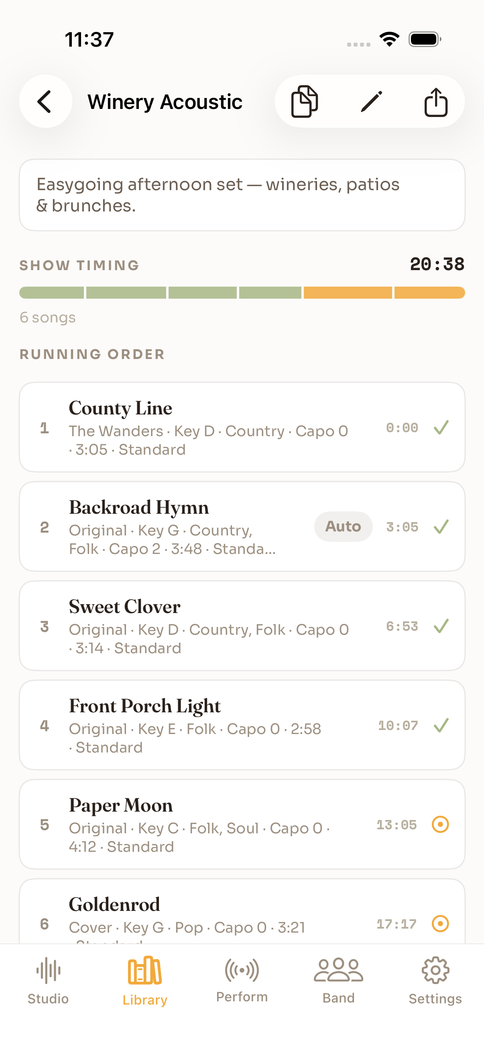Toggle Sweet Clover checkmark status

[x=441, y=626]
